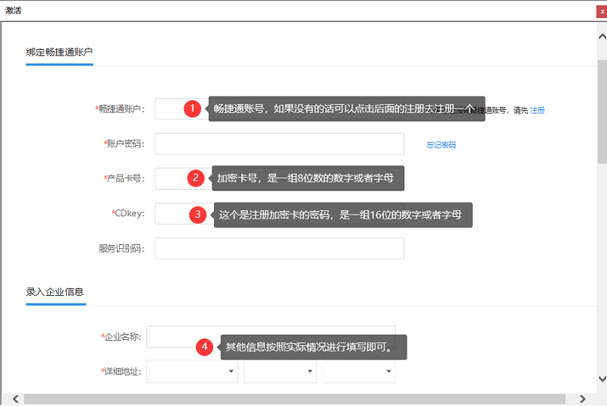
Task: Click horizontal scrollbar left arrow
Action: (x=15, y=398)
